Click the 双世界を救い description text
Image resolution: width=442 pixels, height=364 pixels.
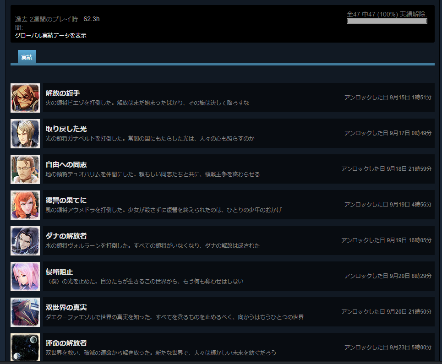[x=161, y=353]
